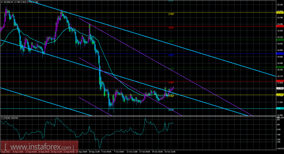Viewport: 284px width, 154px height.
Task: Select the red 19.531 price level tag
Action: pos(280,26)
